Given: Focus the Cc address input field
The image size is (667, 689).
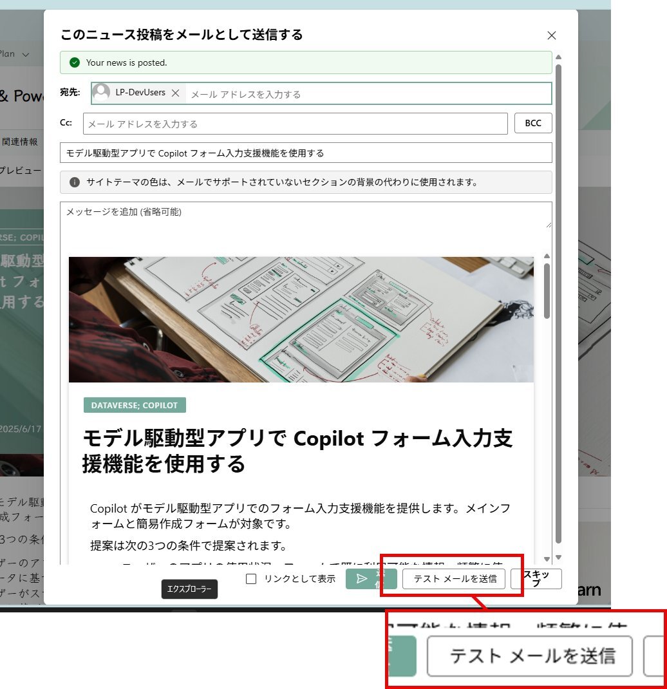Looking at the screenshot, I should pyautogui.click(x=296, y=124).
